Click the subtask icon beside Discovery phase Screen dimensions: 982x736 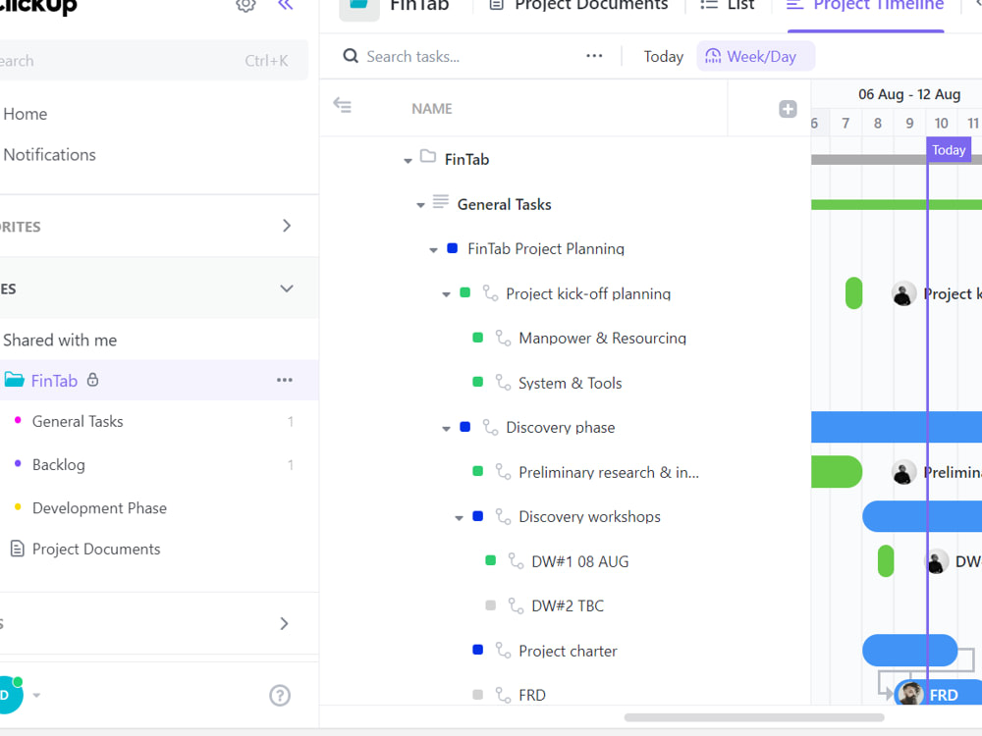[x=490, y=427]
